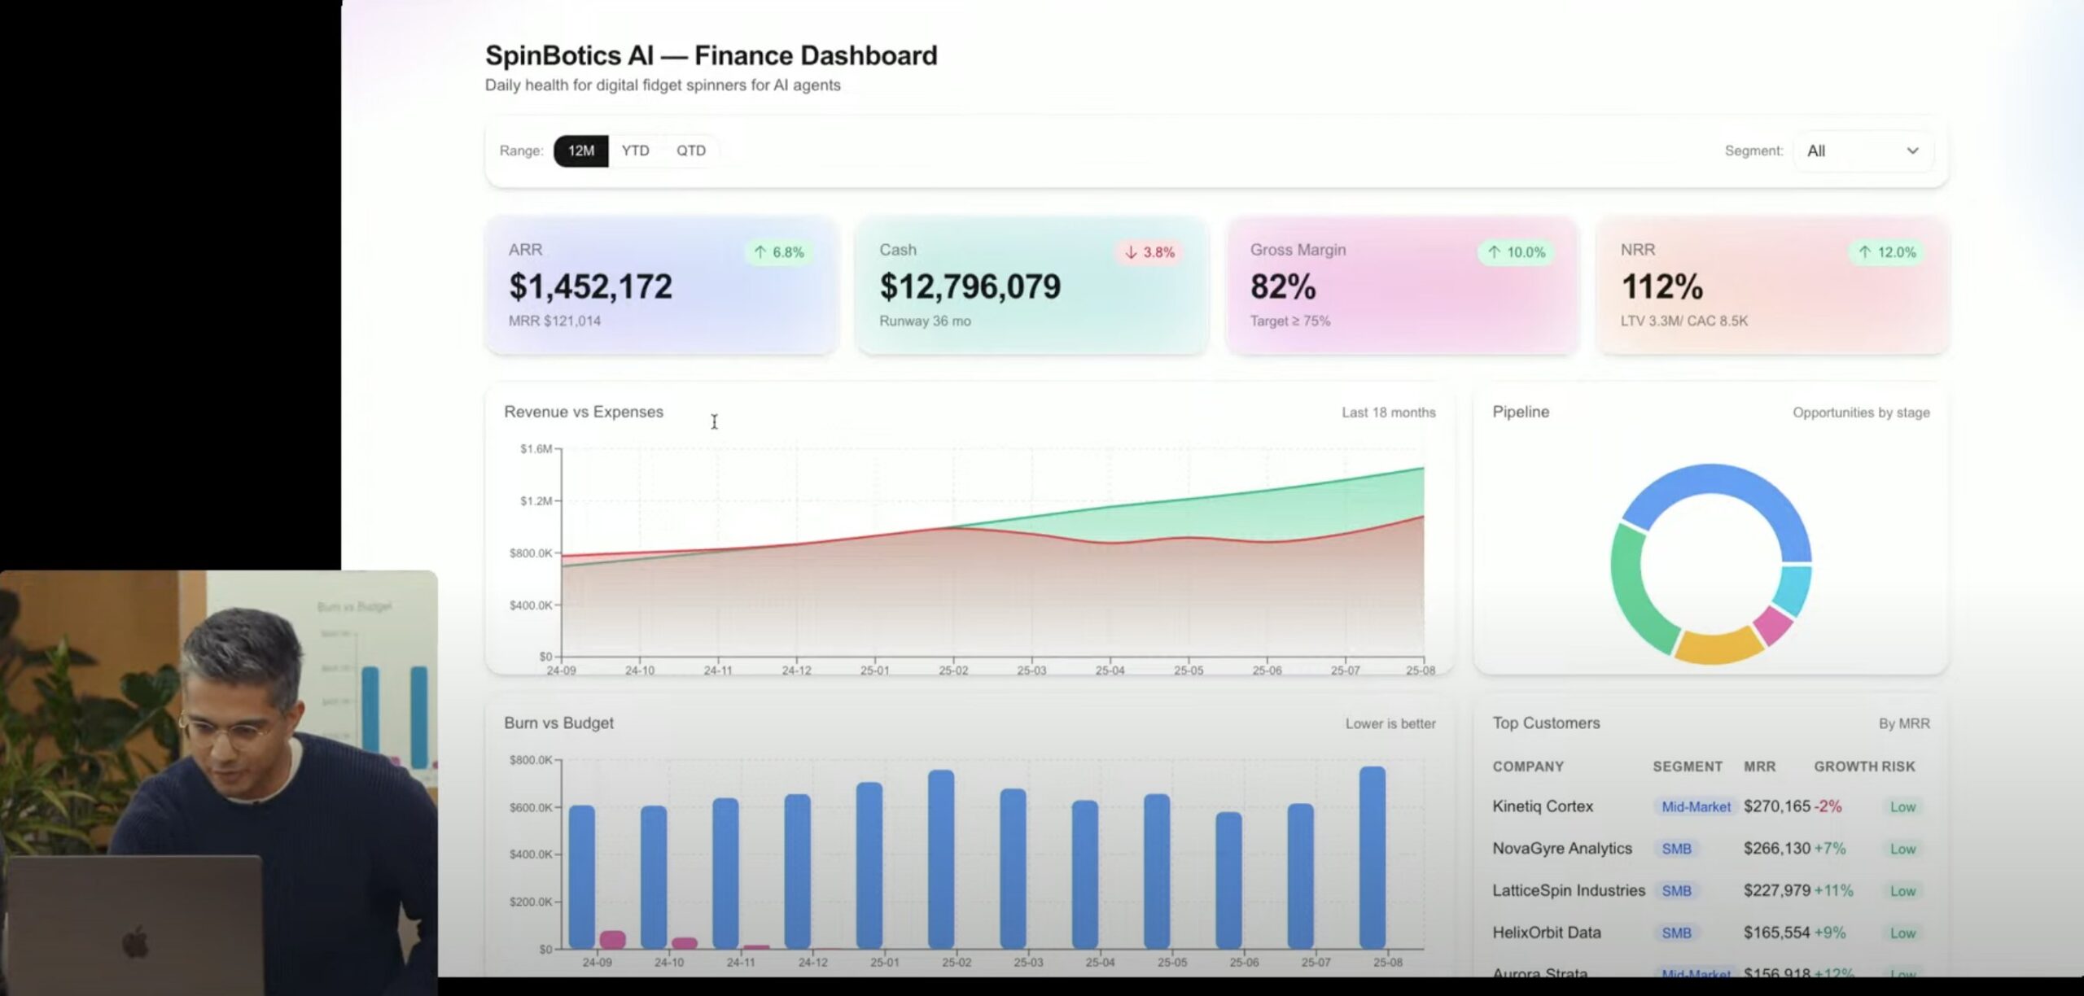Viewport: 2084px width, 996px height.
Task: Click the Segment dropdown chevron arrow
Action: point(1912,151)
